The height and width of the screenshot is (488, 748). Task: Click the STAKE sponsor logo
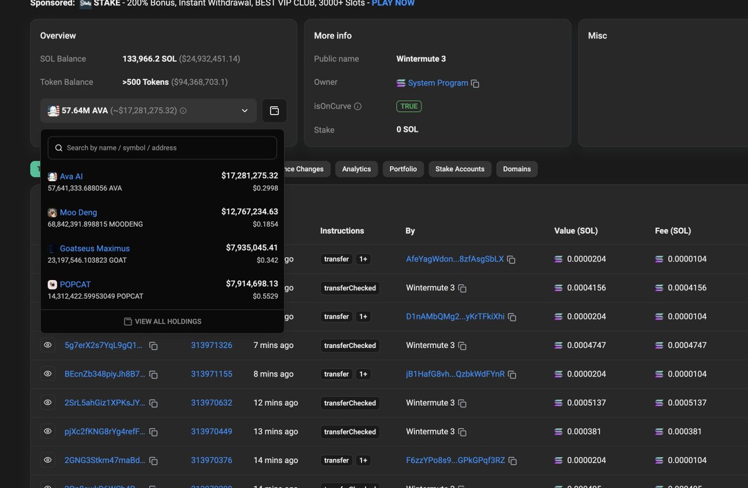pyautogui.click(x=85, y=3)
